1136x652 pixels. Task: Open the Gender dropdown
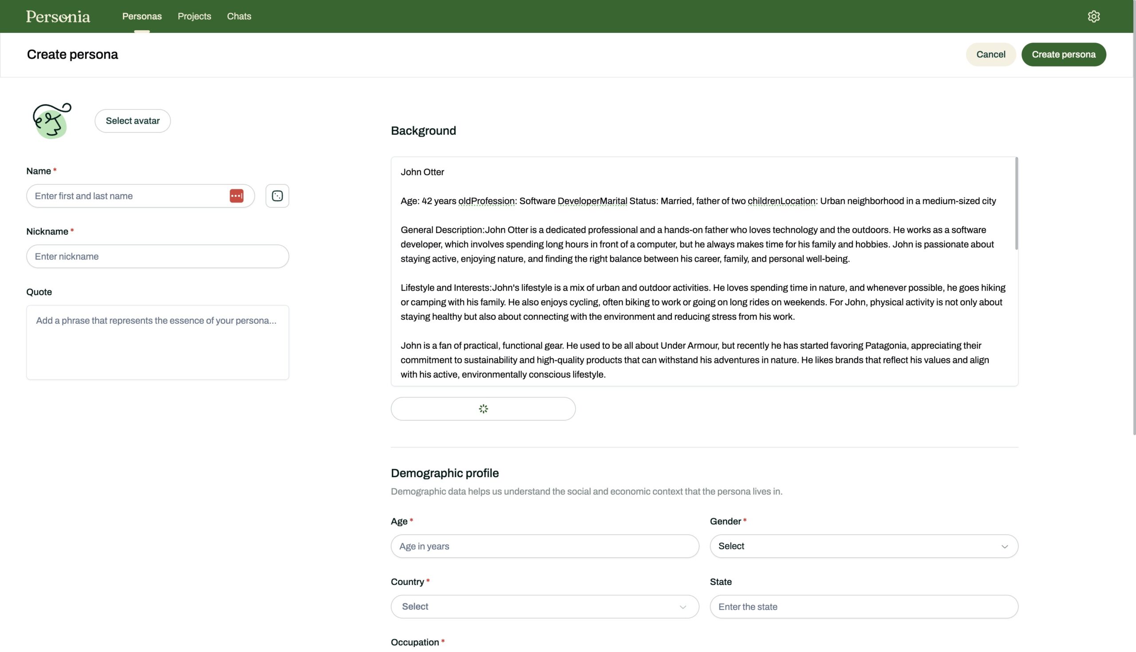[864, 546]
